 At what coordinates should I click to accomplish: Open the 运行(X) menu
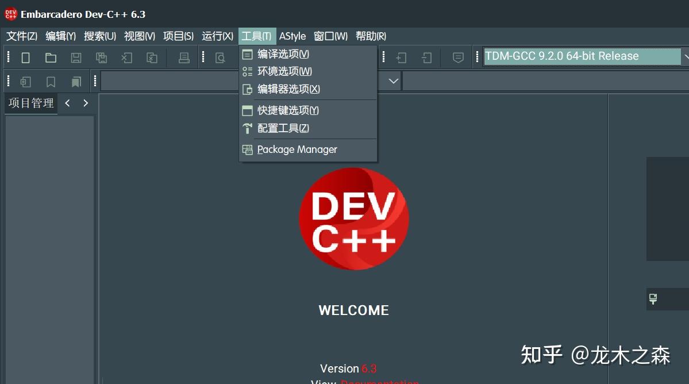point(218,36)
